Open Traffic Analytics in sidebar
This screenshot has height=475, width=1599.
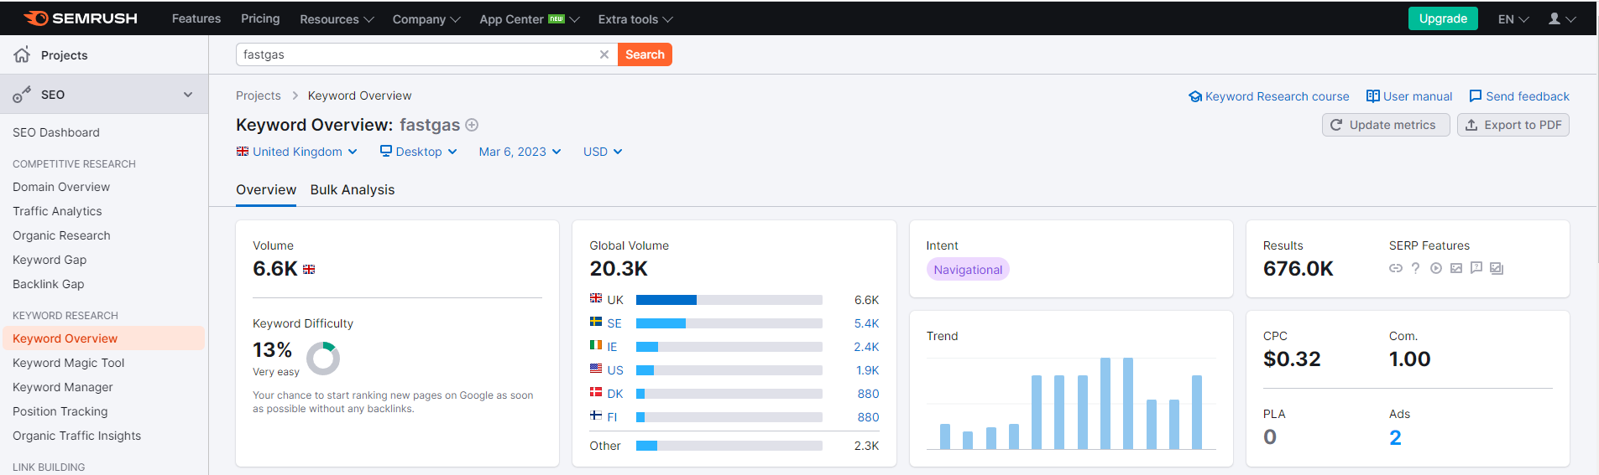[x=57, y=211]
